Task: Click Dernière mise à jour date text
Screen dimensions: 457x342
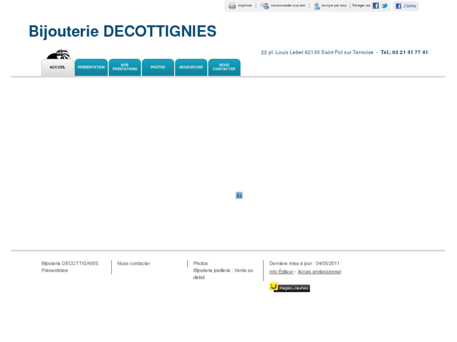Action: point(304,264)
